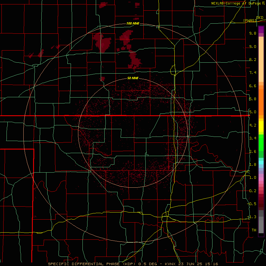Click the '5.8' scale value
Screen dimensions: 266x266
[253, 99]
